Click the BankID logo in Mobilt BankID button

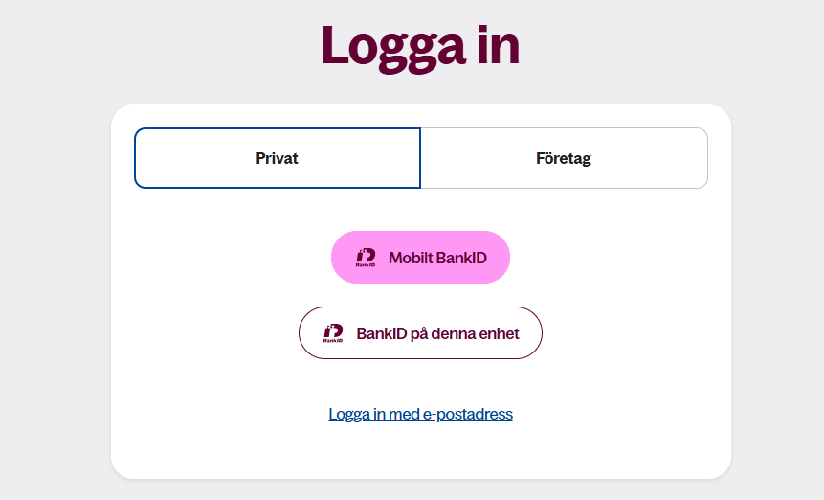(366, 258)
